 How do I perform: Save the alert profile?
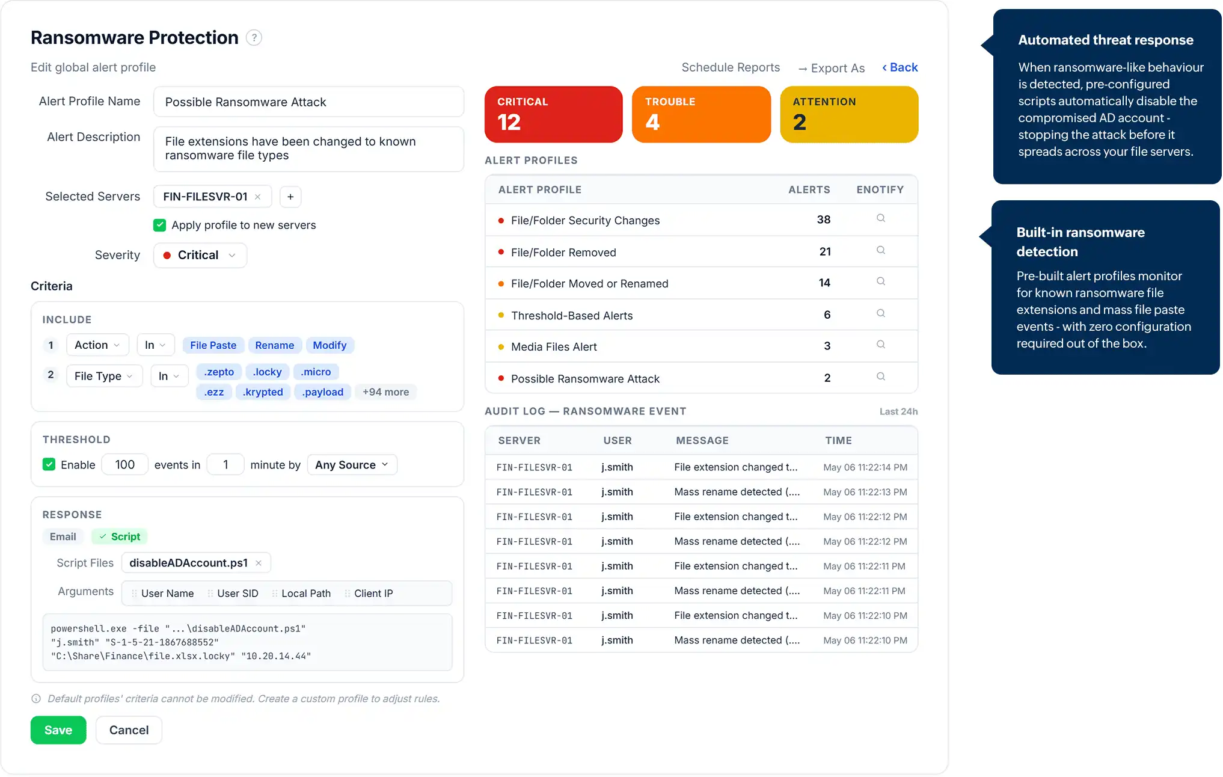58,730
